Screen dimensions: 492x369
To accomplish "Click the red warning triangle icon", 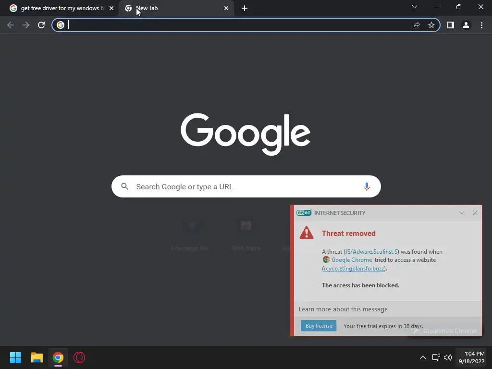I will pyautogui.click(x=306, y=233).
